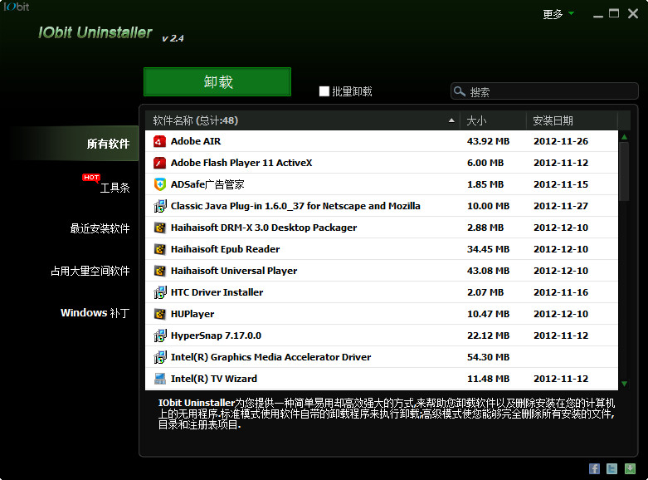
Task: Open the Windows 补丁 tab
Action: click(x=95, y=313)
